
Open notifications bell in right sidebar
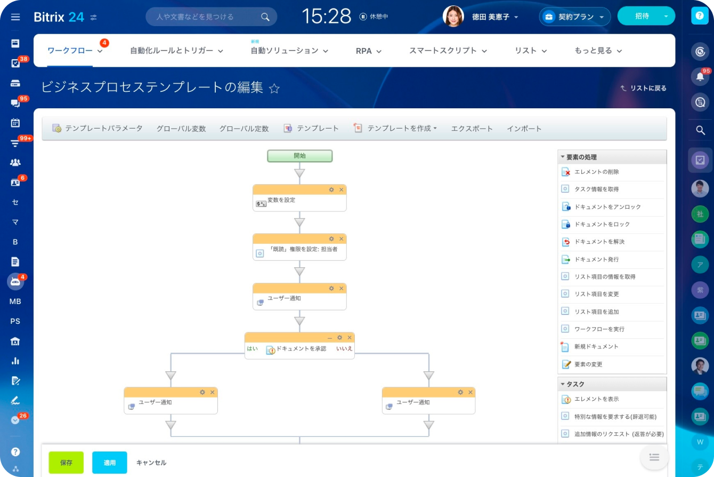pyautogui.click(x=701, y=77)
